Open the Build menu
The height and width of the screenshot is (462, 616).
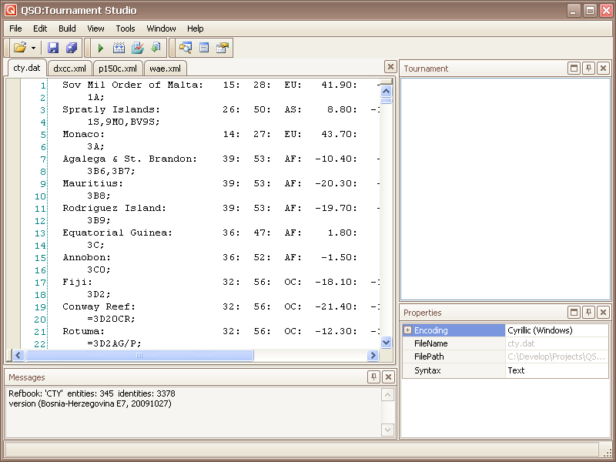pyautogui.click(x=67, y=28)
